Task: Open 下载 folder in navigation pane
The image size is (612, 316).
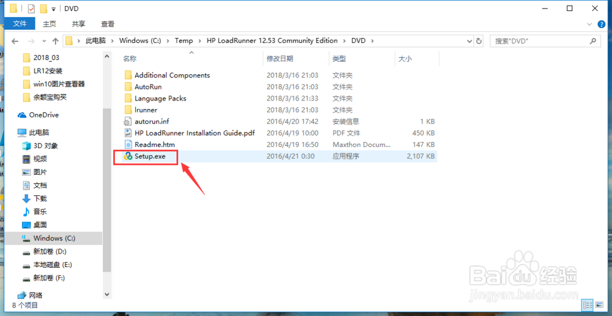Action: [40, 198]
